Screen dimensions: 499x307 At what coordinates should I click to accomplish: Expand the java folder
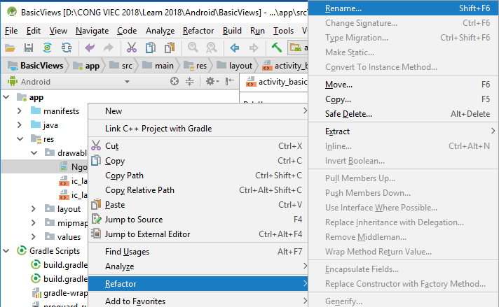tap(20, 125)
